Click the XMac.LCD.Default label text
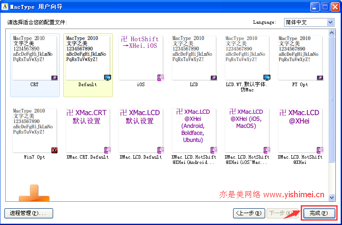Viewport: 342px width, 225px height. click(x=141, y=157)
